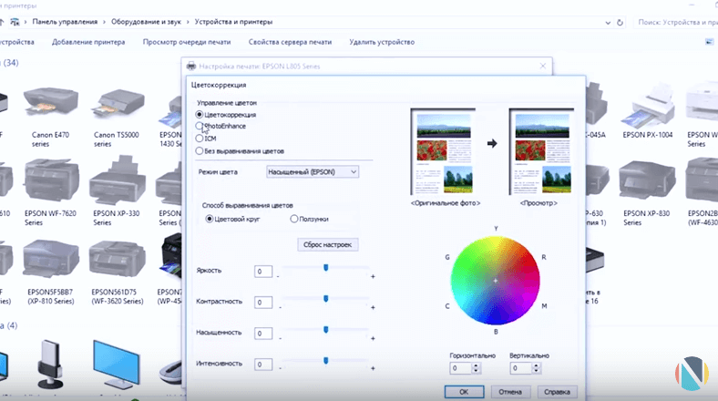This screenshot has width=718, height=401.
Task: Click the refresh icon in the address bar
Action: pos(620,22)
